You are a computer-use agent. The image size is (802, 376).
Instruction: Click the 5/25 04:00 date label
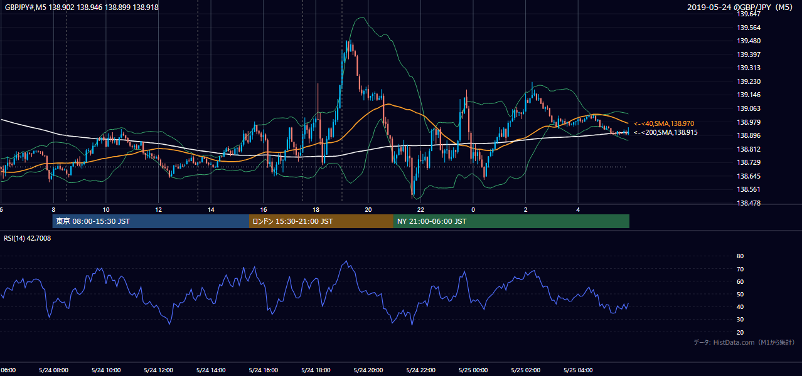[x=578, y=370]
